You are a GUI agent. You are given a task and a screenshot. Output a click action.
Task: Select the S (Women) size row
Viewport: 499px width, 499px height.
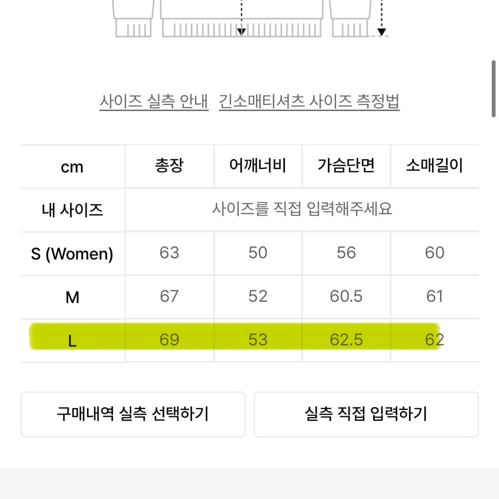[72, 254]
